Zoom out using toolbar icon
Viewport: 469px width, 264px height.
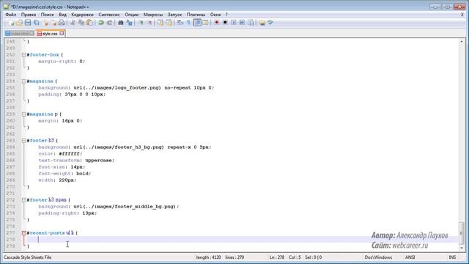click(149, 23)
